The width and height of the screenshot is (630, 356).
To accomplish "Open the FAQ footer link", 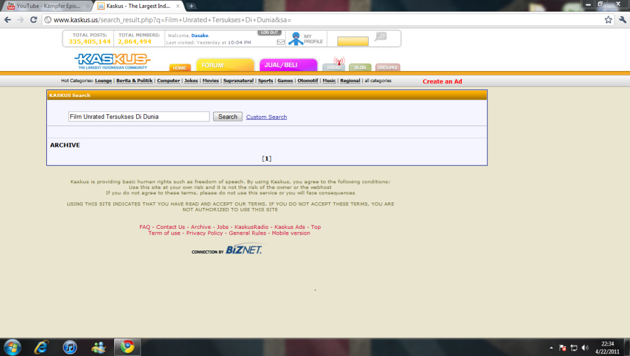I will (145, 227).
